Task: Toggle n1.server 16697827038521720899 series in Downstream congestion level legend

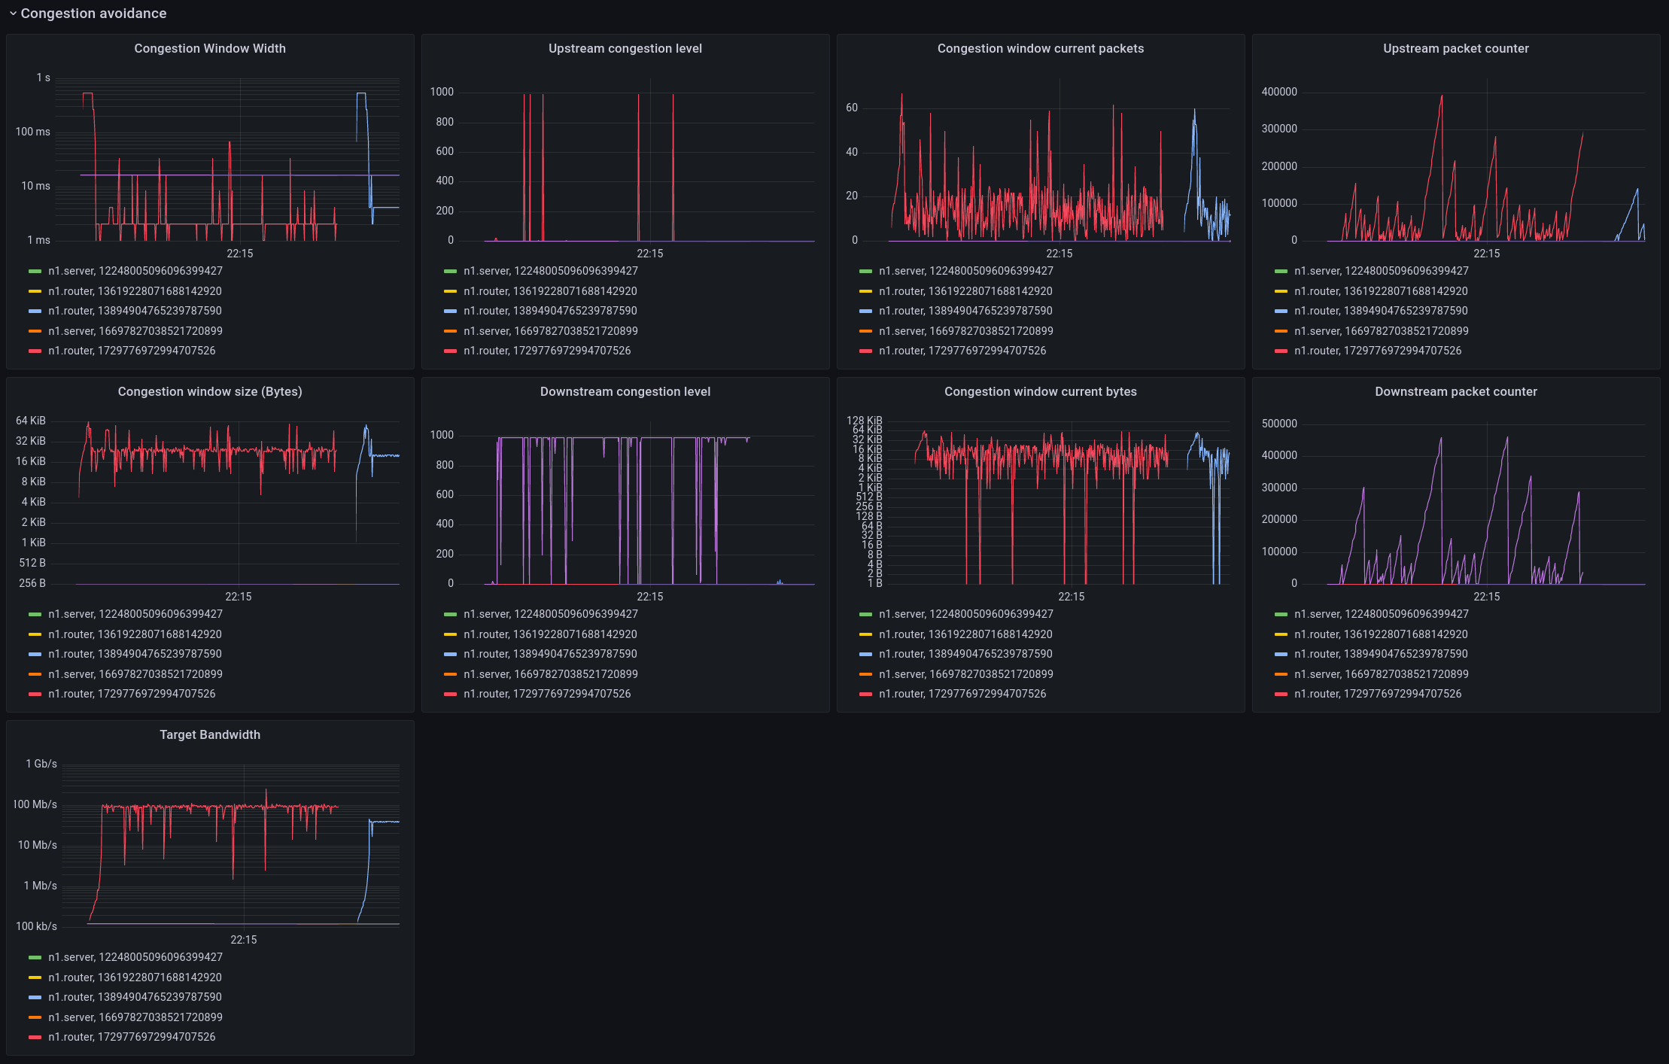Action: tap(550, 674)
